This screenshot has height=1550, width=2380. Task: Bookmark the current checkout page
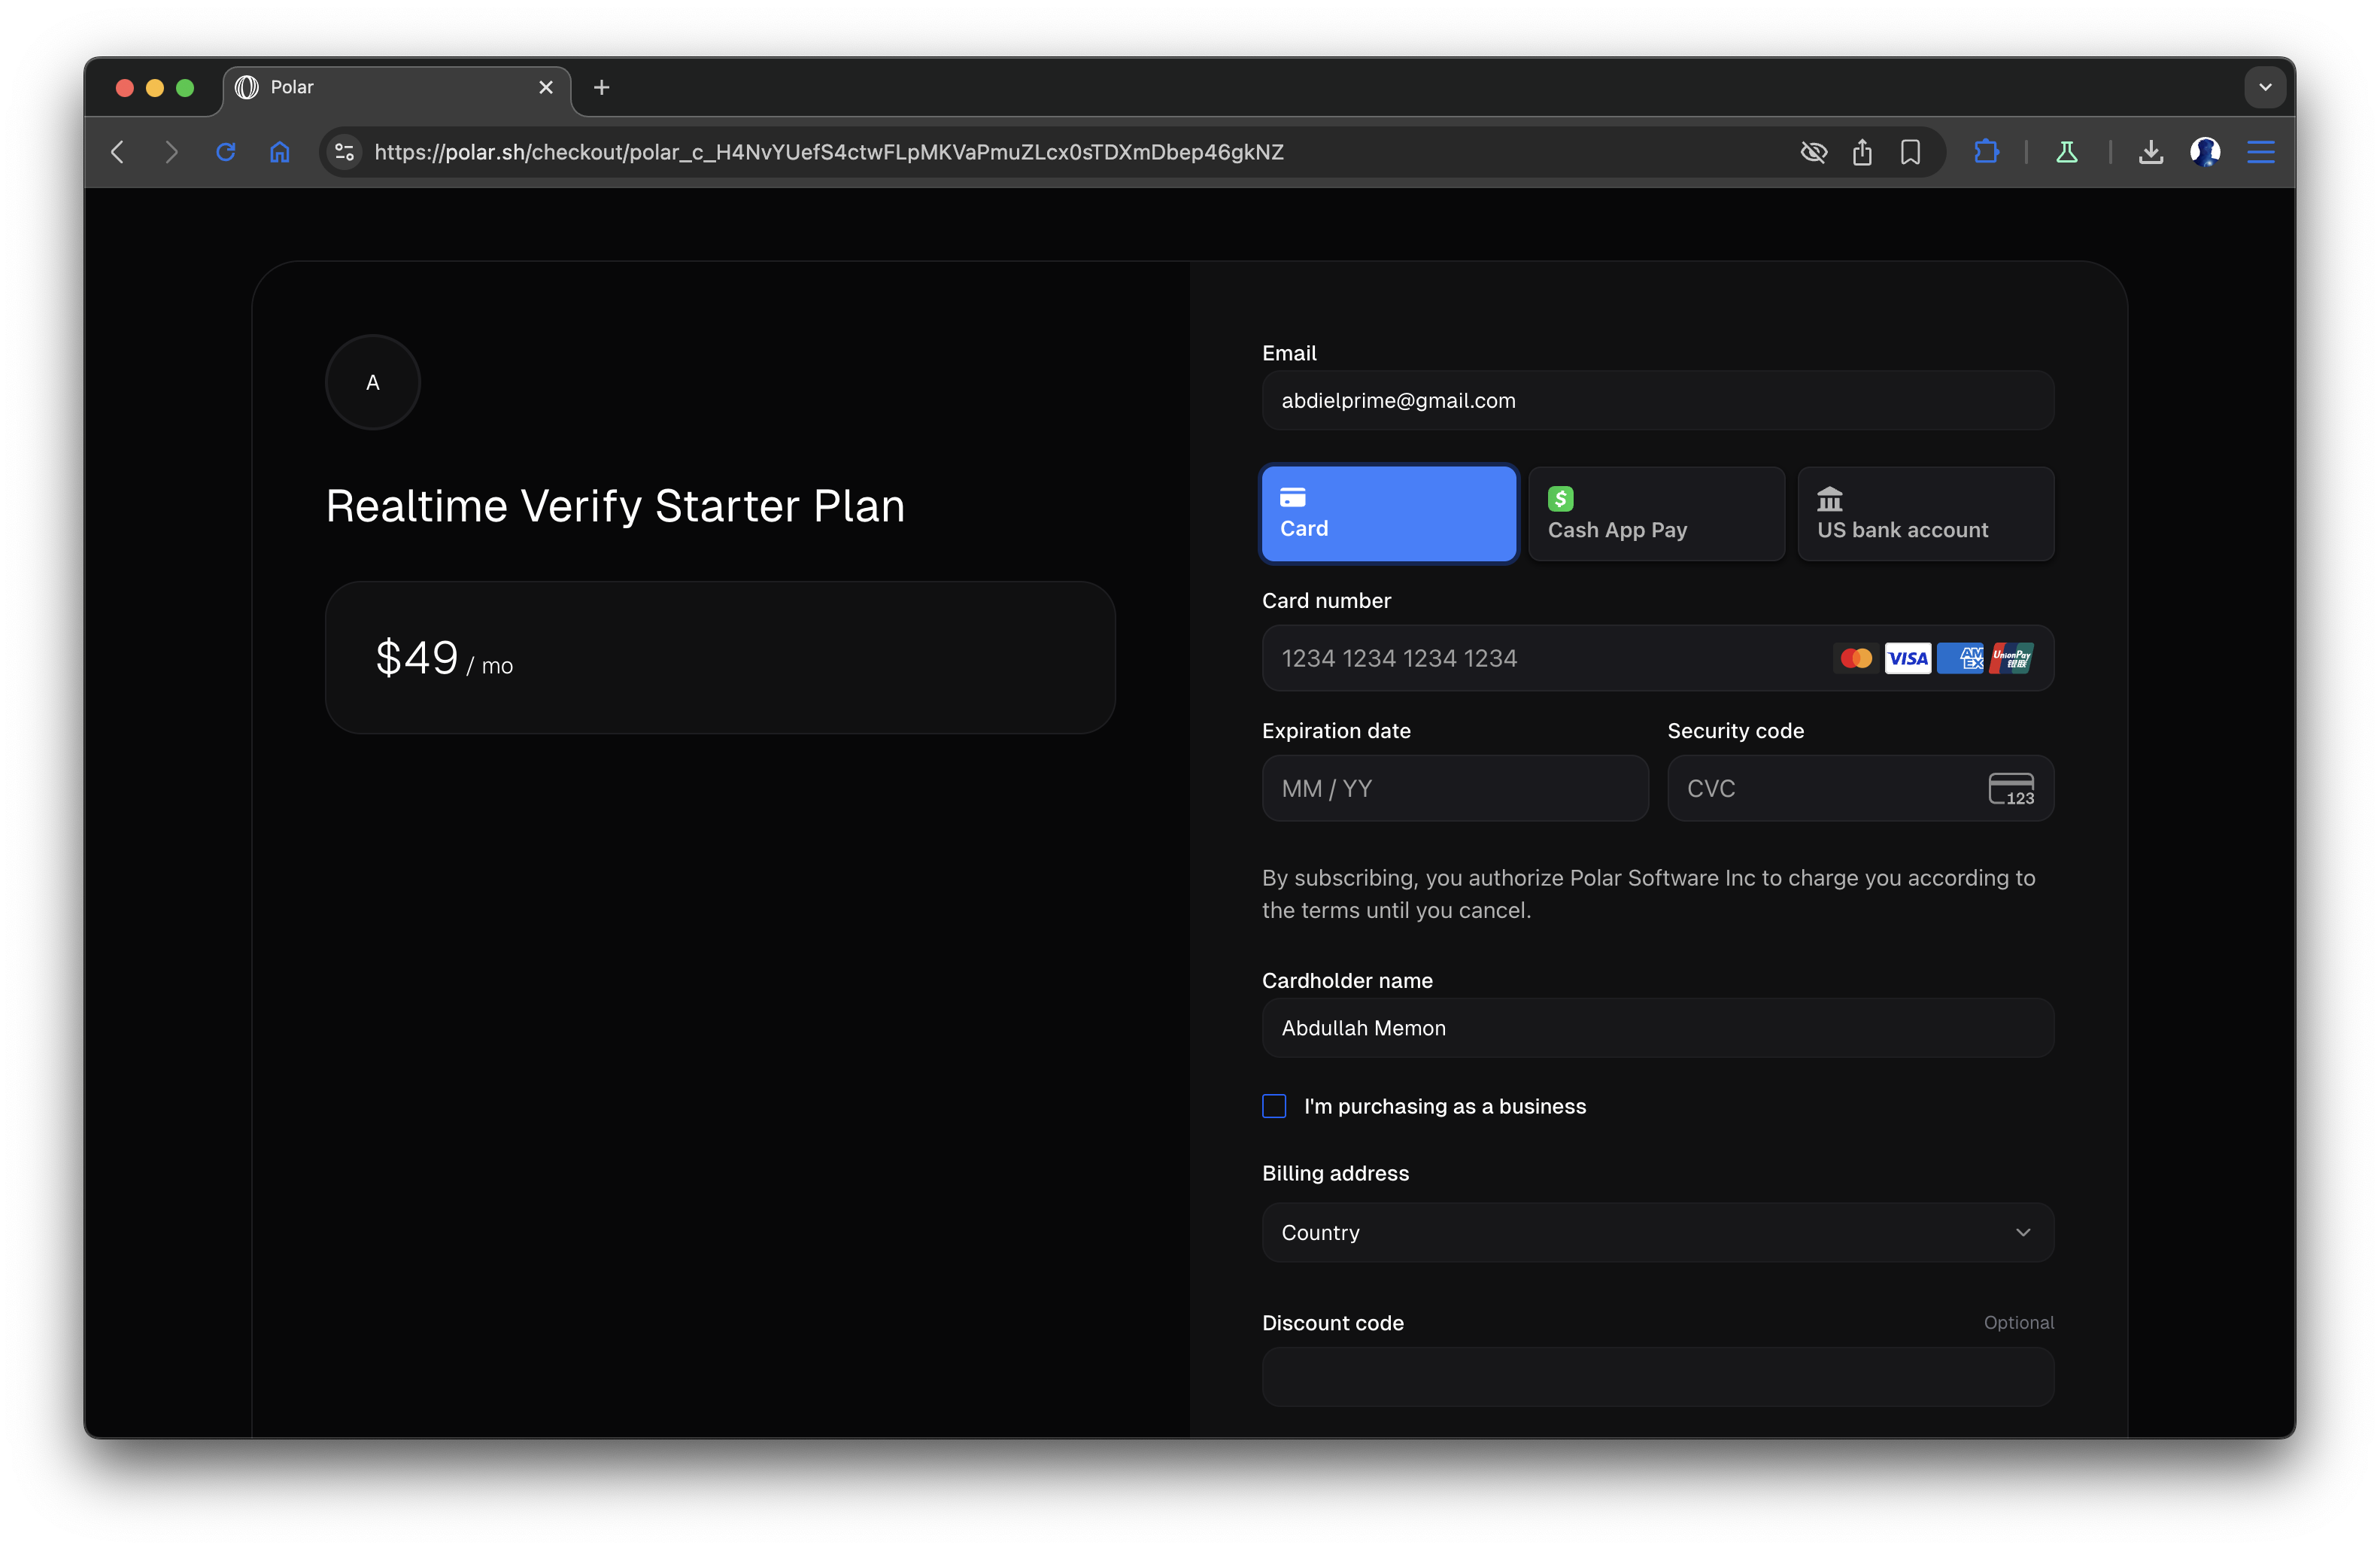pos(1910,152)
